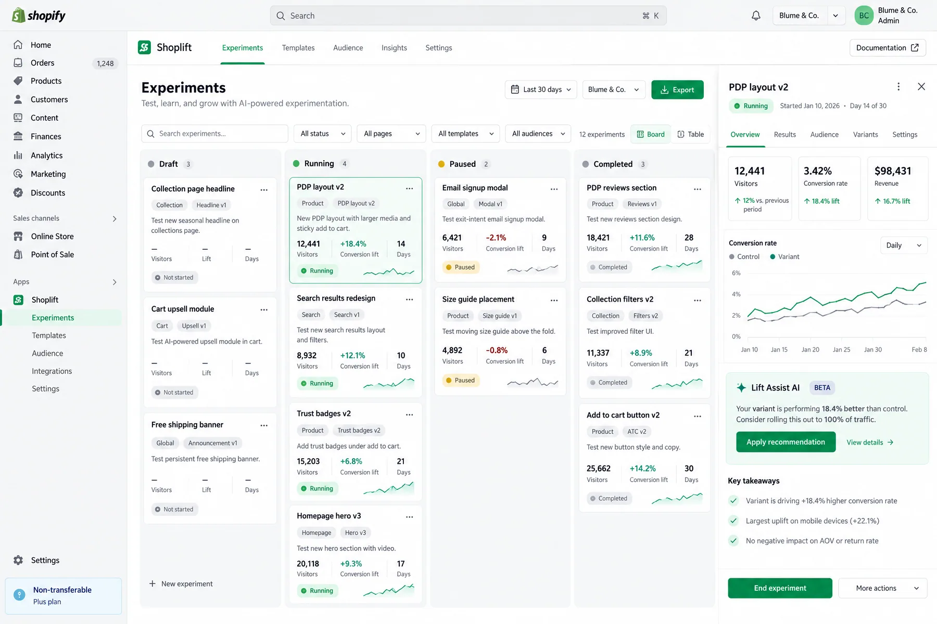Click Apply recommendation button

786,442
